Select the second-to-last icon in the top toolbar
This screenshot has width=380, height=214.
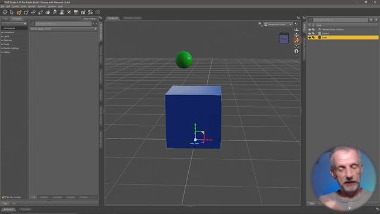90,12
